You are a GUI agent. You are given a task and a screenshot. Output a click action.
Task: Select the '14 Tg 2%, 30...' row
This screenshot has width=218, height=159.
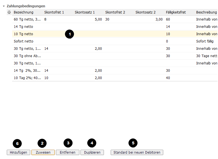click(115, 71)
